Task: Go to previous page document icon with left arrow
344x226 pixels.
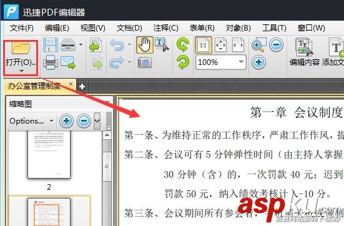Action: (x=96, y=45)
